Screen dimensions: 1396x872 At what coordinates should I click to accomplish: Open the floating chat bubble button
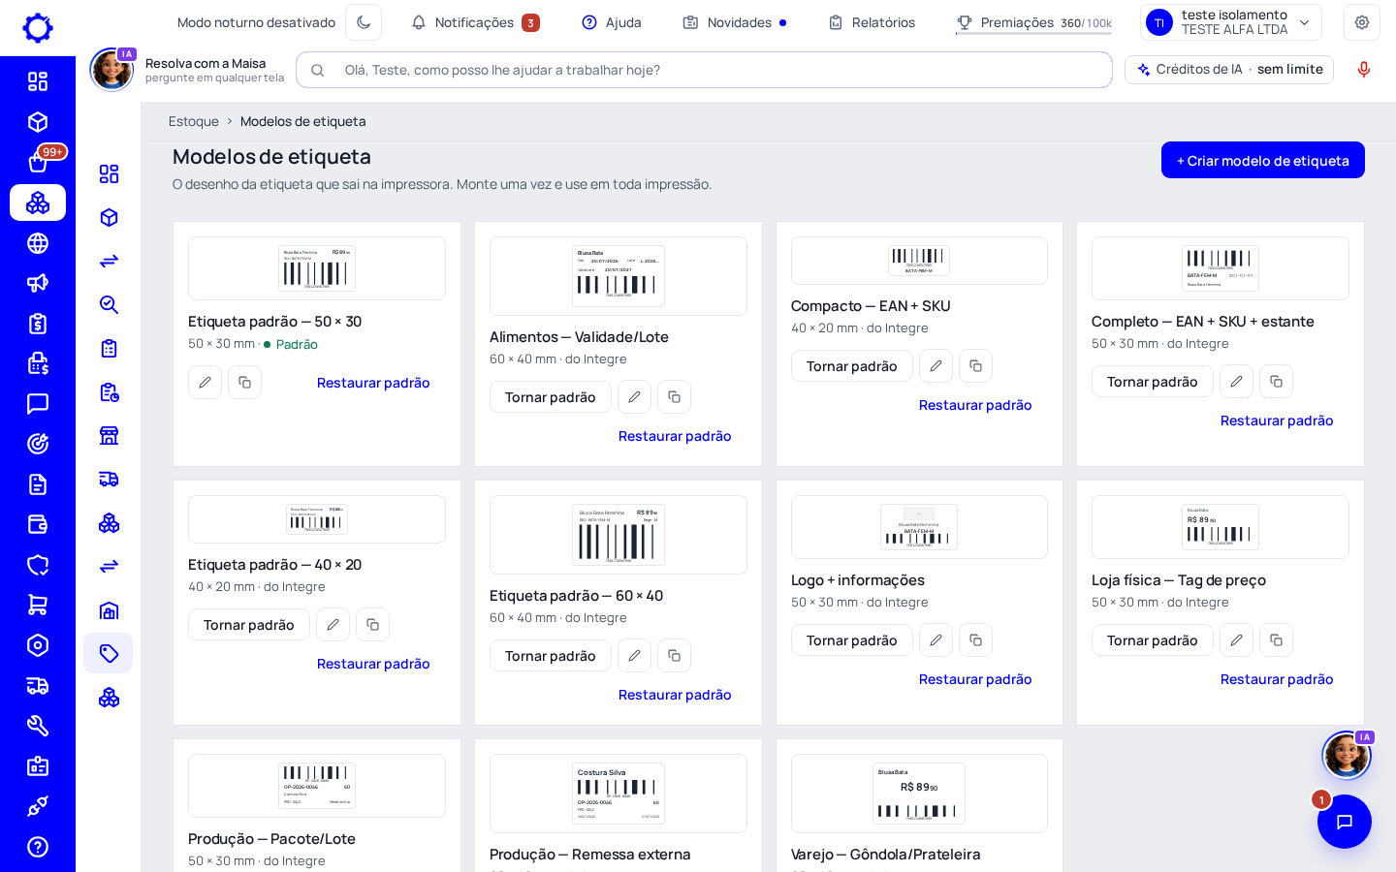tap(1345, 822)
